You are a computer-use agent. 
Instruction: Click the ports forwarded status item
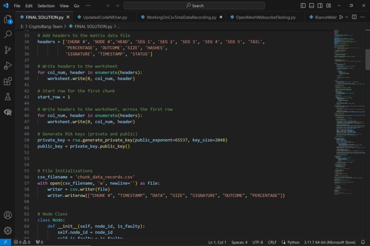39,242
